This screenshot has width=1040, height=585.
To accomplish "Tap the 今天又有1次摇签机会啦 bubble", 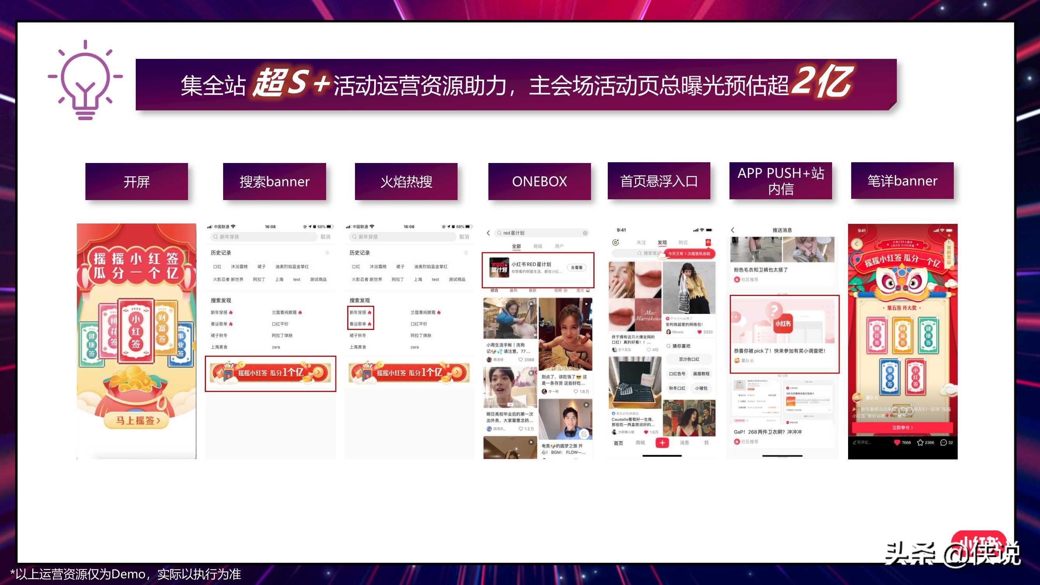I will pyautogui.click(x=690, y=253).
